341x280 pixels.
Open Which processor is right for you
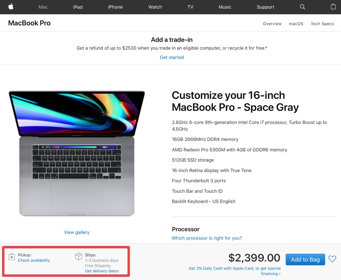(207, 238)
